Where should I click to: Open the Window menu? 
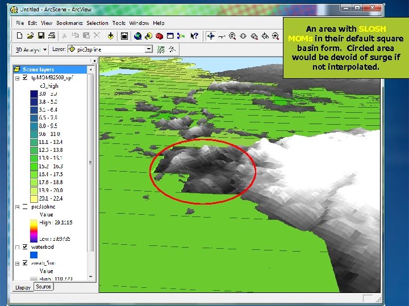pos(139,23)
